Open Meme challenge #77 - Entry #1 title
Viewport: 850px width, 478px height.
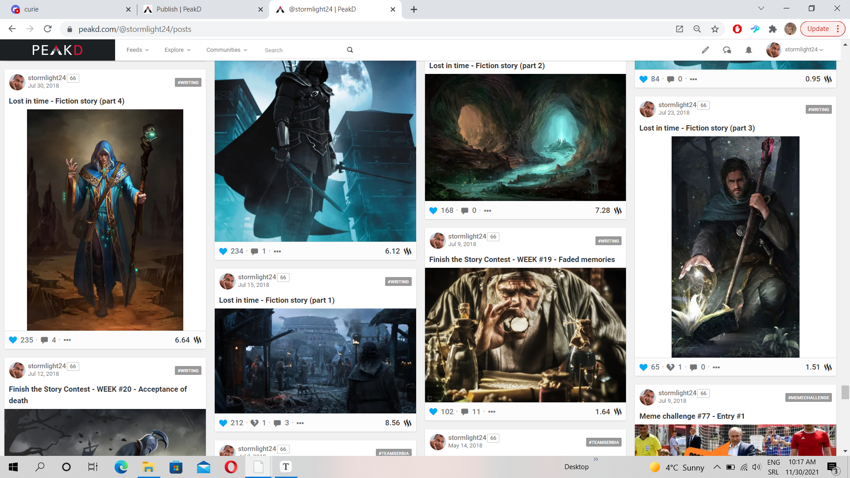click(x=692, y=416)
